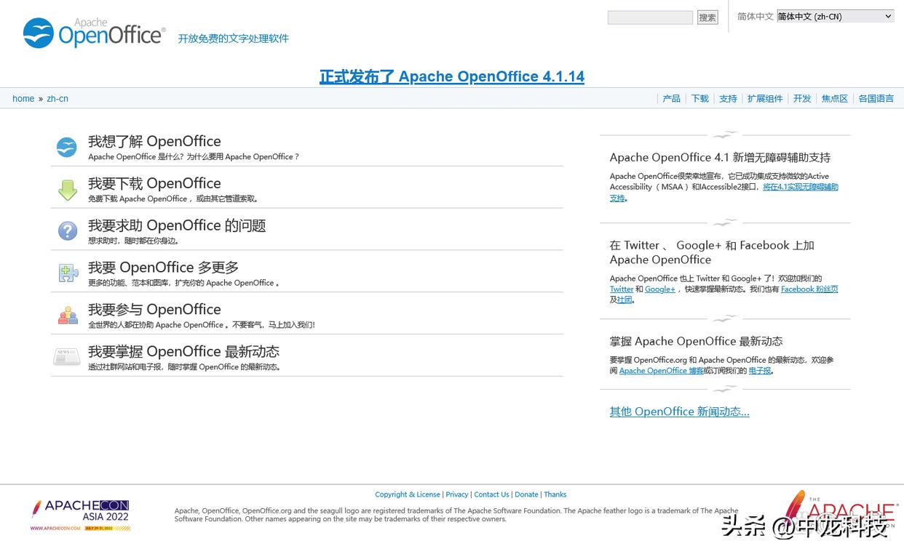Open the ApacheCon Asia 2022 logo
904x554 pixels.
point(80,514)
